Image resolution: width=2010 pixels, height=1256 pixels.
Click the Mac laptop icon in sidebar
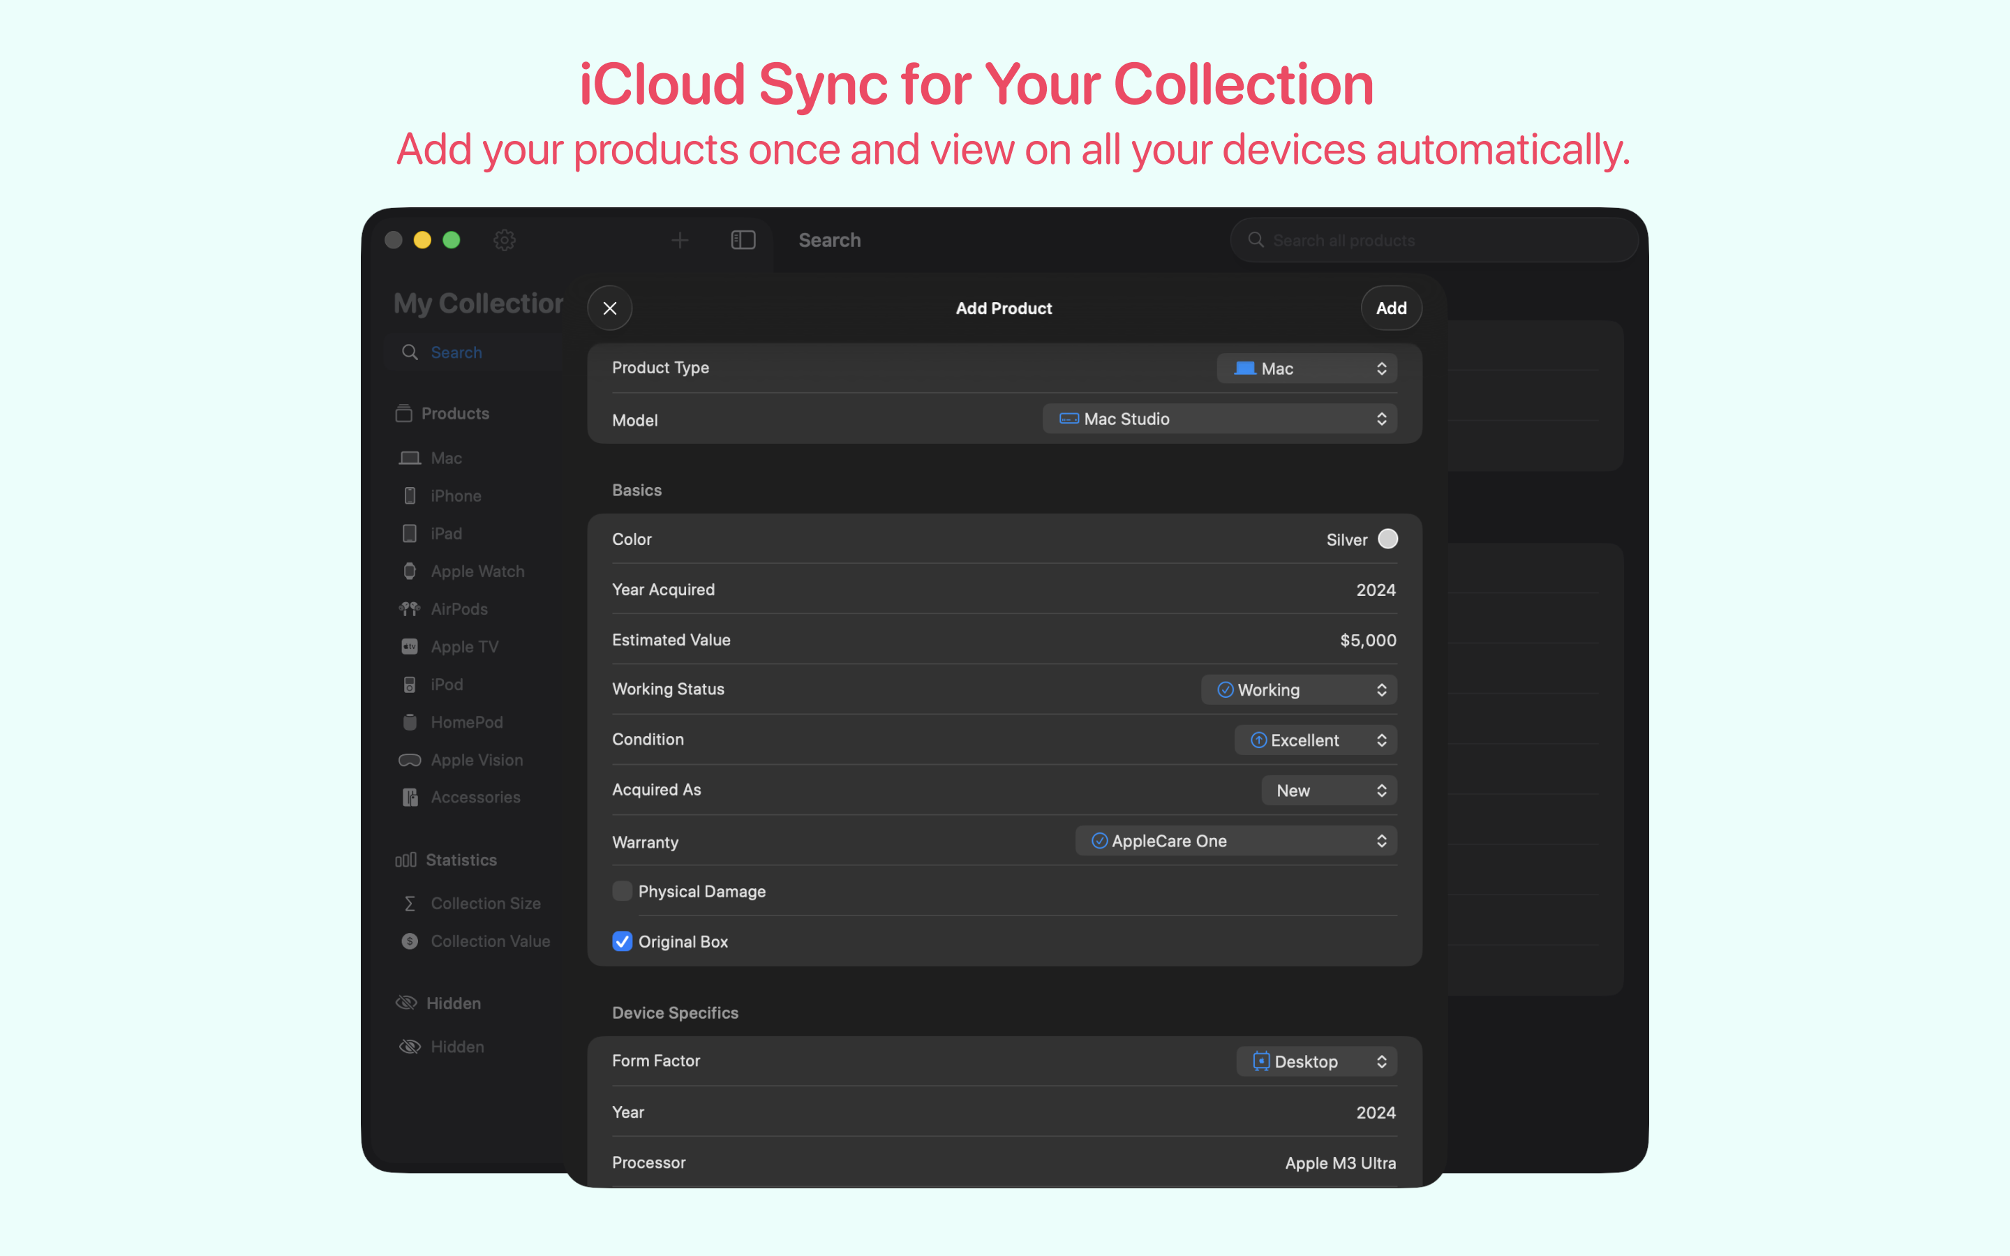pyautogui.click(x=410, y=458)
